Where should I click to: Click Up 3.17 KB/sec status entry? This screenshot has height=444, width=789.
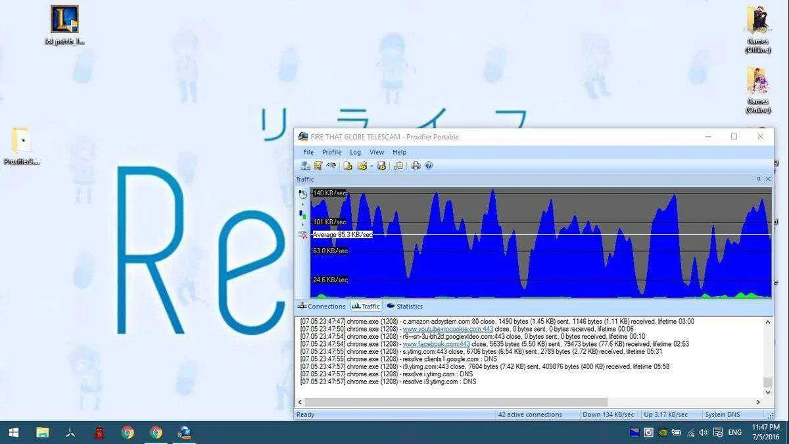[665, 415]
